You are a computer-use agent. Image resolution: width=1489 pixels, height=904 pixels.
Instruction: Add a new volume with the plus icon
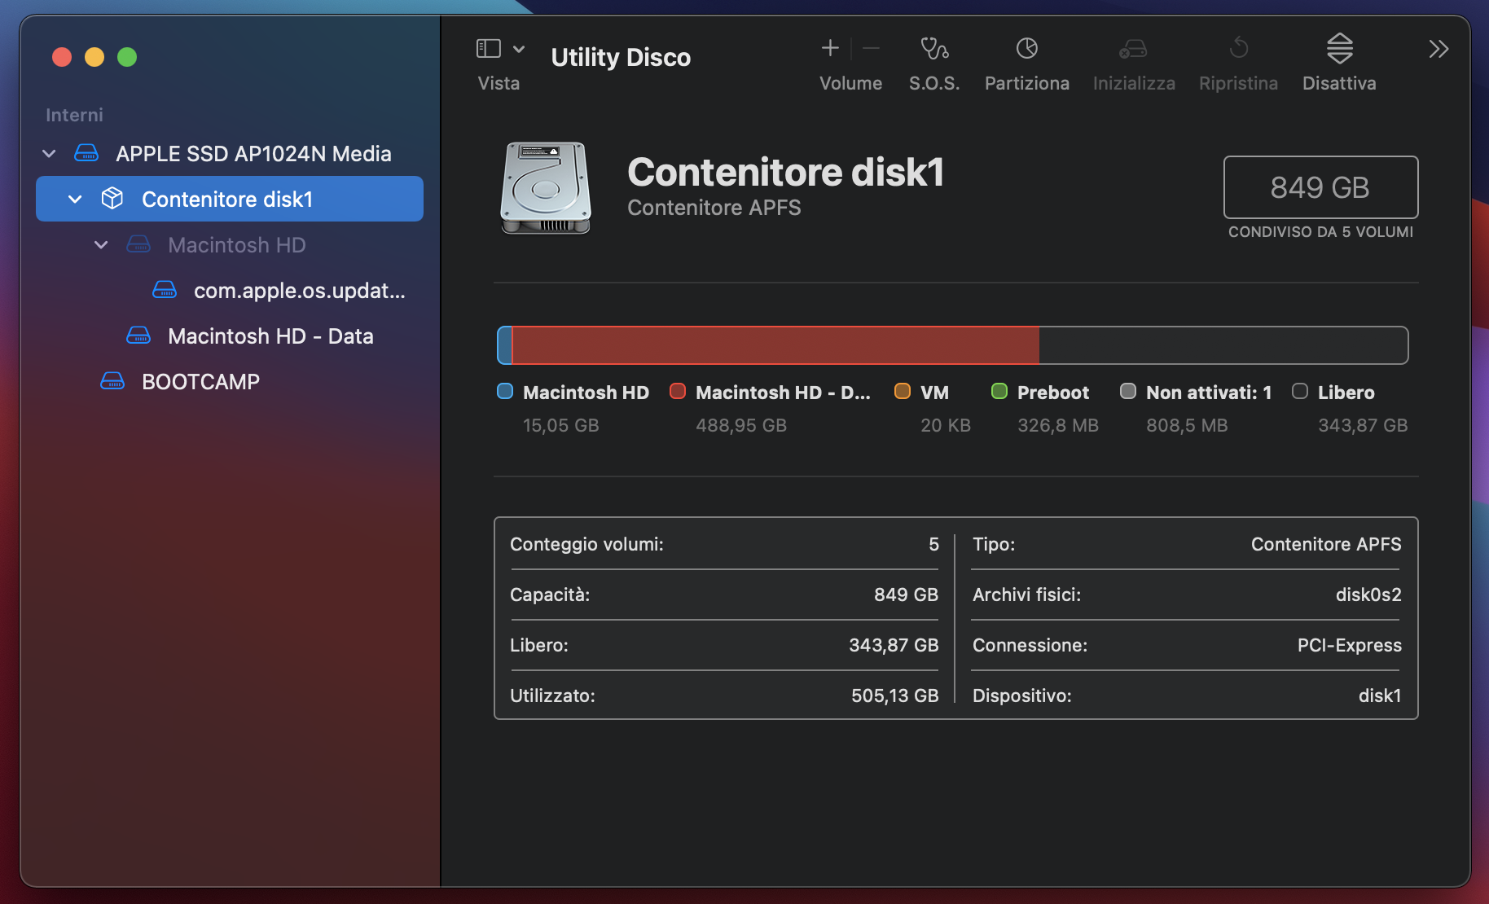pos(830,47)
